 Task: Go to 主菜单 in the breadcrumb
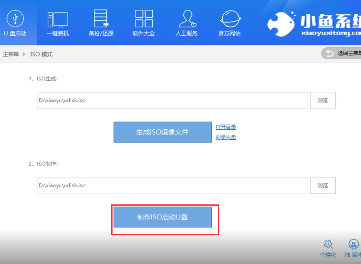(11, 54)
